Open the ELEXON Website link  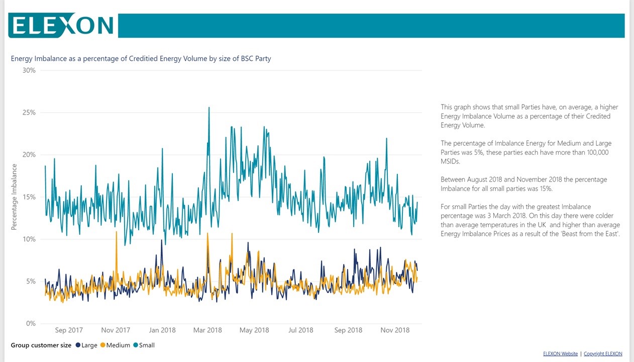point(560,353)
